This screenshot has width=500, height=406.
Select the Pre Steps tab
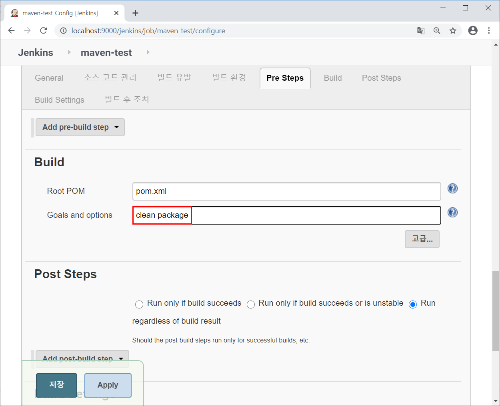pyautogui.click(x=285, y=78)
